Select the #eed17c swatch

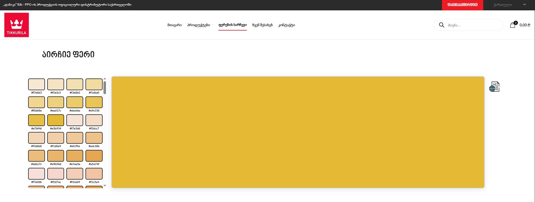pyautogui.click(x=56, y=102)
